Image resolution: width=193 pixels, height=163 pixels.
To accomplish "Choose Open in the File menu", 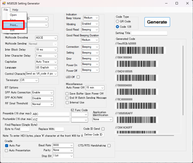I will coord(13,15).
